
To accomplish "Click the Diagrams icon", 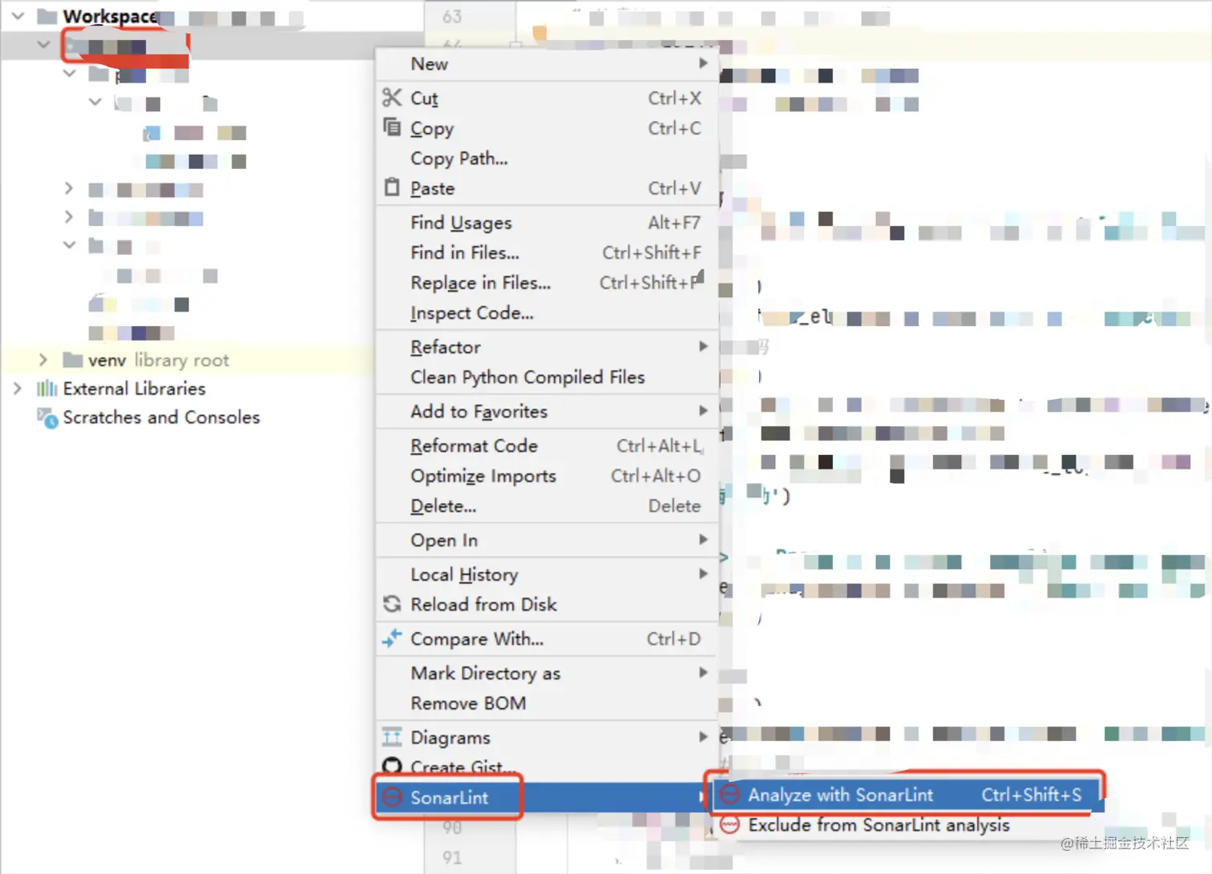I will coord(392,736).
